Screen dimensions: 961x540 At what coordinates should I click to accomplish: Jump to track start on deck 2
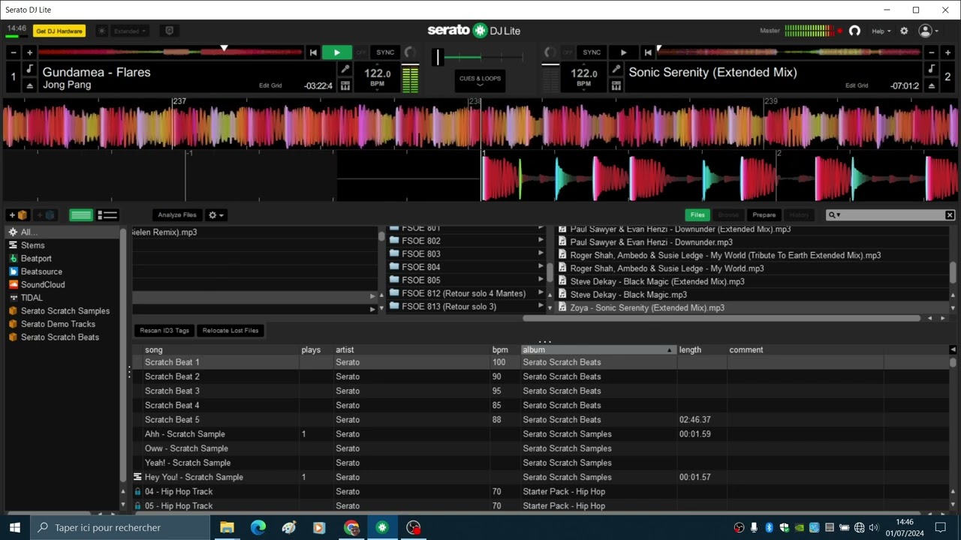(648, 52)
